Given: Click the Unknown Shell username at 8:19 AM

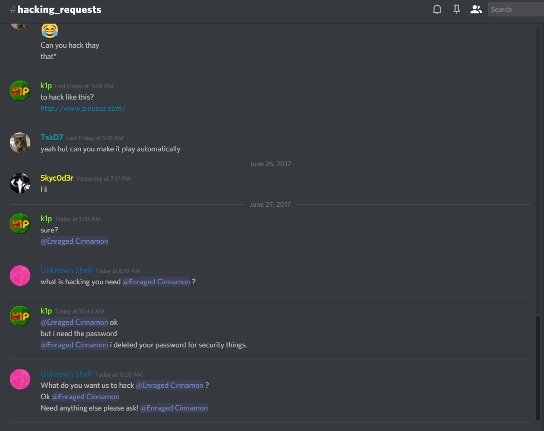Looking at the screenshot, I should pos(66,270).
